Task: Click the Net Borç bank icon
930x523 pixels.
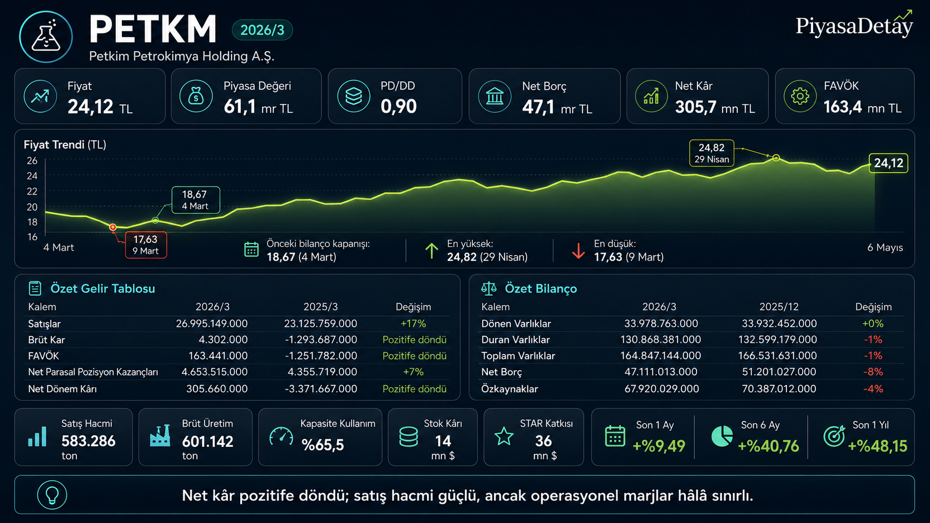Action: tap(494, 96)
